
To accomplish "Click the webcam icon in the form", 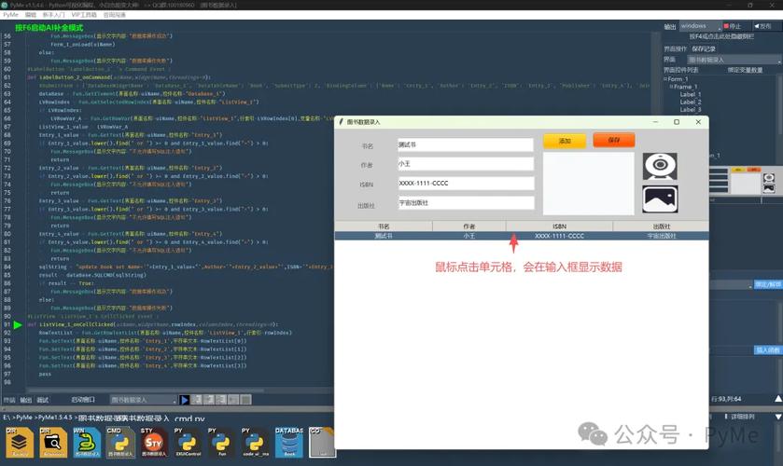I will [660, 166].
